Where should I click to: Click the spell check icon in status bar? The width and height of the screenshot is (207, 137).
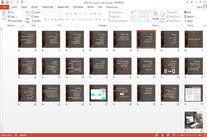point(16,135)
